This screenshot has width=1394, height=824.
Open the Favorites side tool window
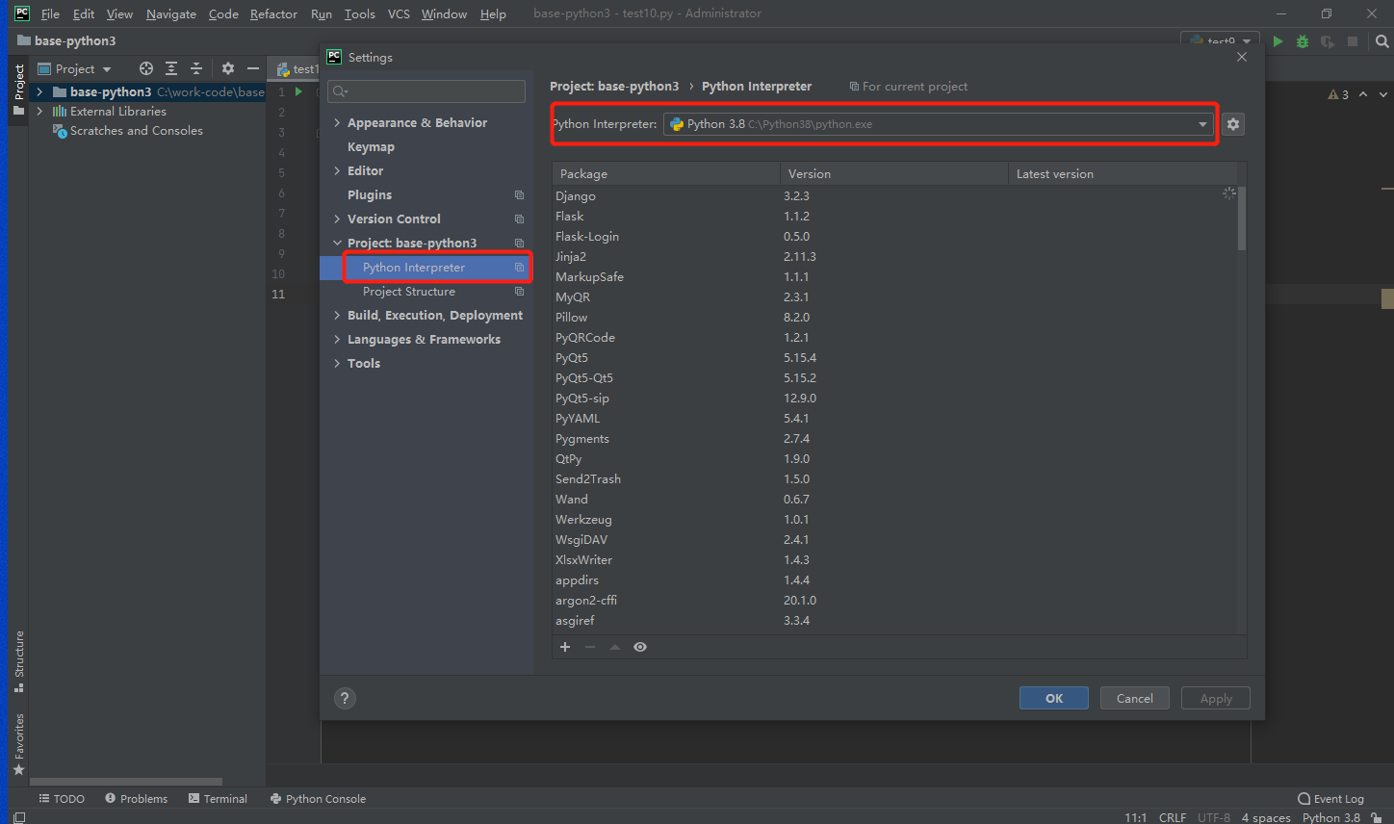19,744
